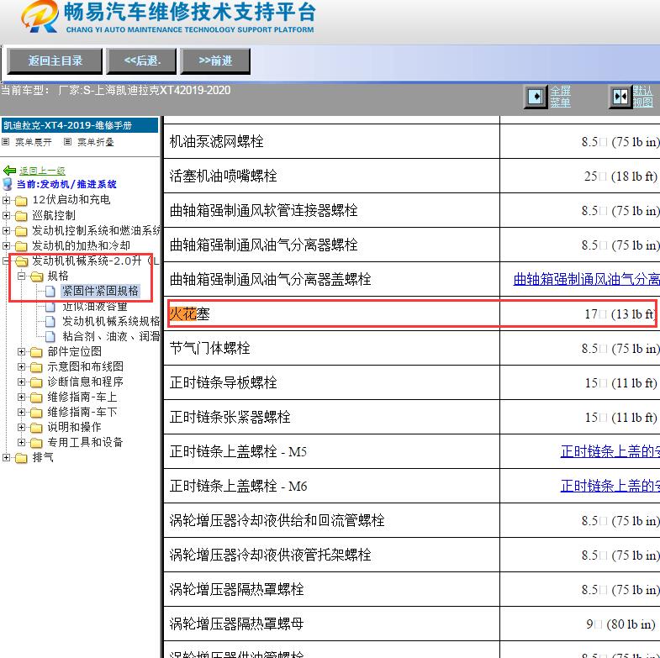The width and height of the screenshot is (660, 658).
Task: Open the 全屏菜单 link
Action: tap(560, 97)
